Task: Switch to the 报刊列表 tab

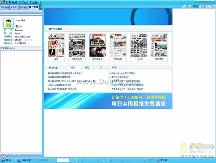Action: (x=5, y=7)
